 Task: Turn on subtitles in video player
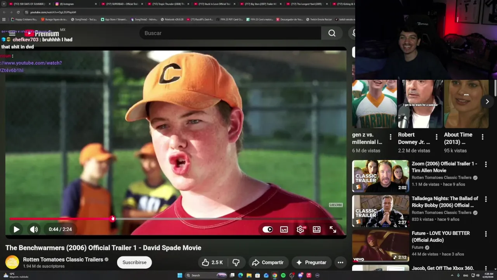click(x=284, y=229)
